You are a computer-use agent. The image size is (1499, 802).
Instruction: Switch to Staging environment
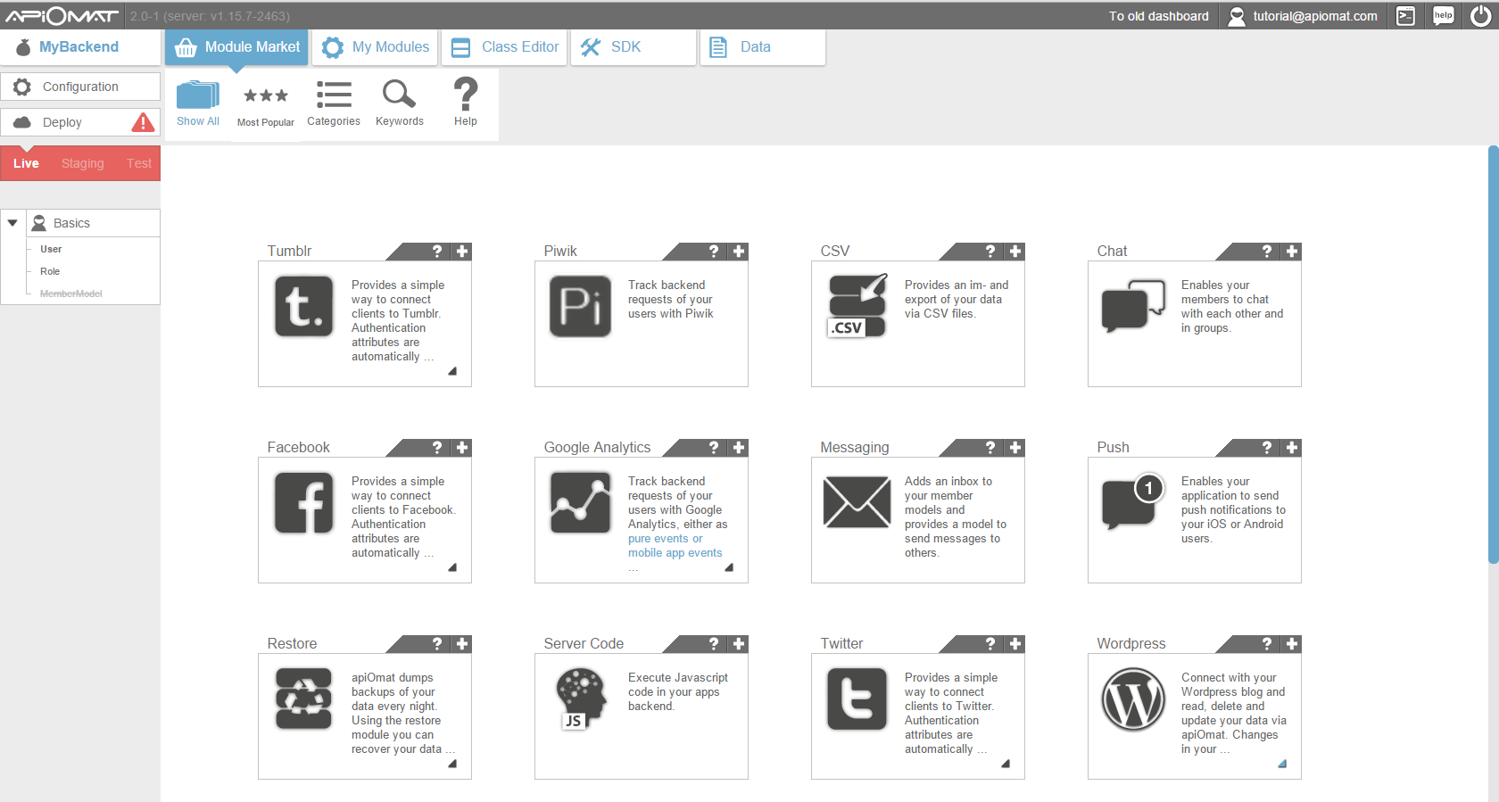pos(82,163)
